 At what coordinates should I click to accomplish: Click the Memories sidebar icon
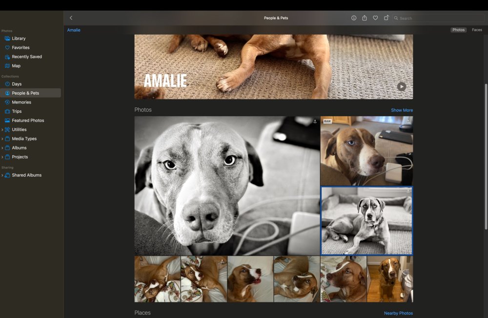(x=7, y=102)
